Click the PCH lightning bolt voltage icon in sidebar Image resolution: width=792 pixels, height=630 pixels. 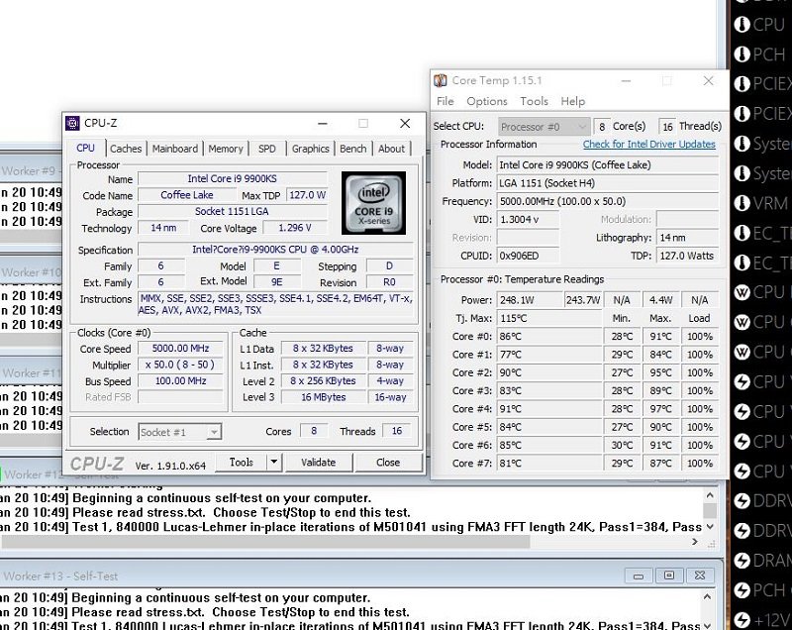742,590
